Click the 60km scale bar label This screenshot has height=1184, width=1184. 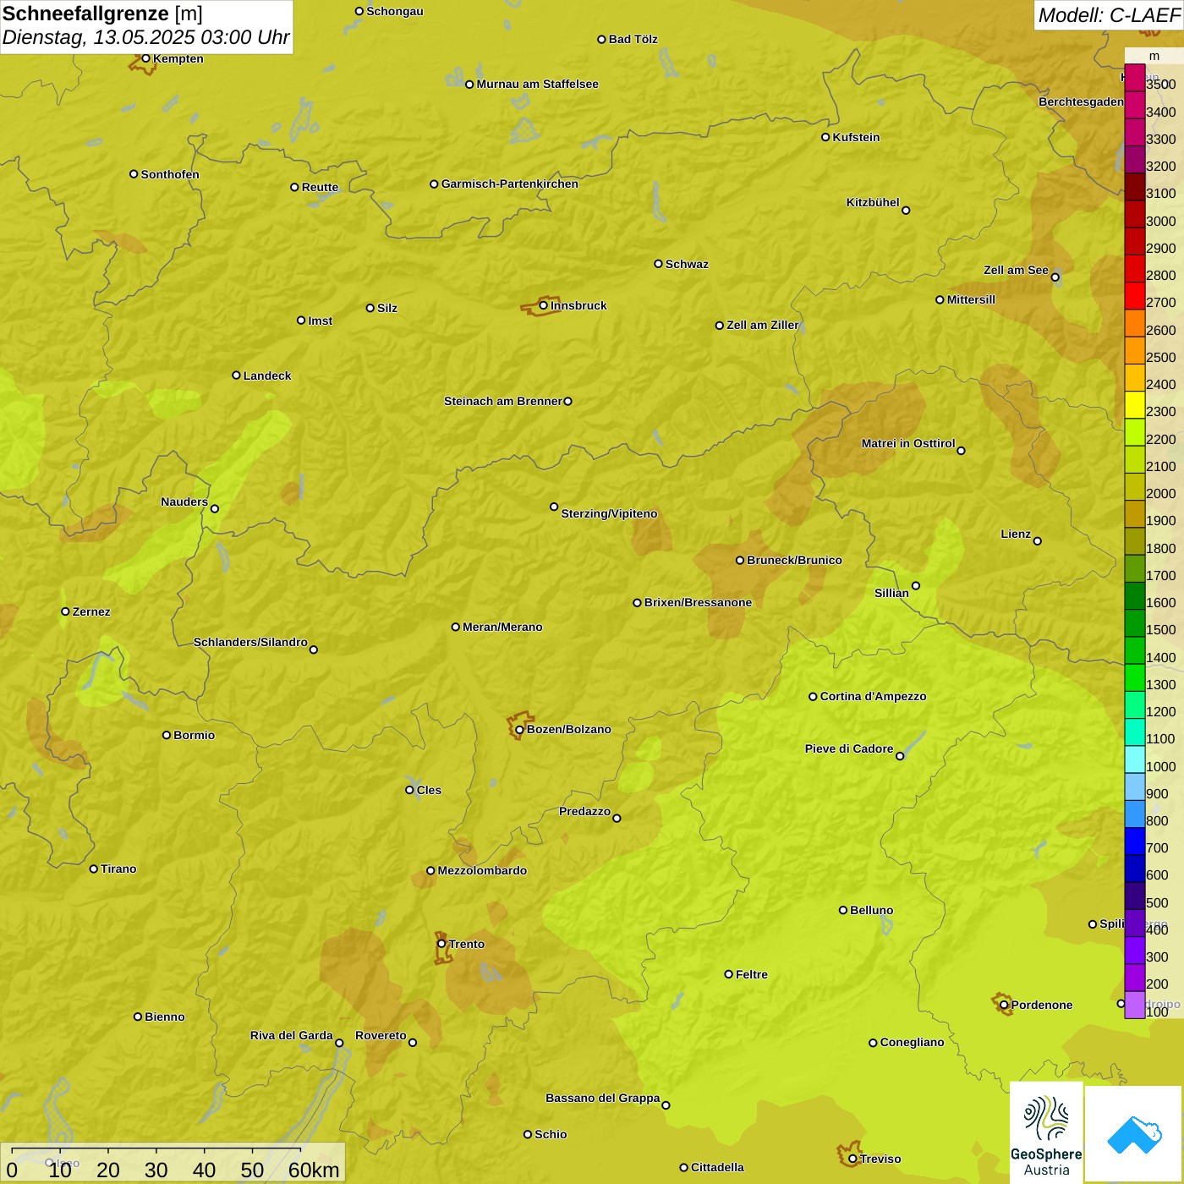(314, 1170)
